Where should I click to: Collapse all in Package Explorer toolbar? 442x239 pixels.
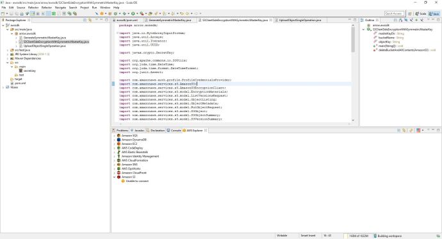(x=85, y=20)
